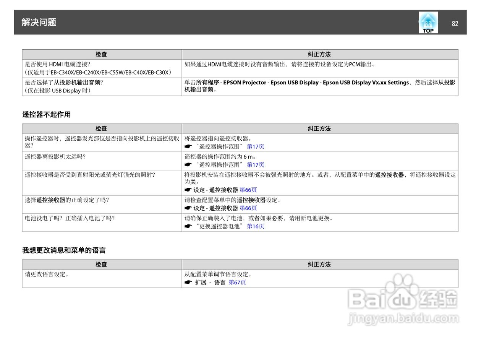
Task: Select the 纠正方法 column header in top table
Action: tap(320, 54)
